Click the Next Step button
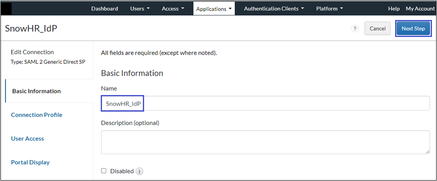The width and height of the screenshot is (437, 181). point(413,29)
